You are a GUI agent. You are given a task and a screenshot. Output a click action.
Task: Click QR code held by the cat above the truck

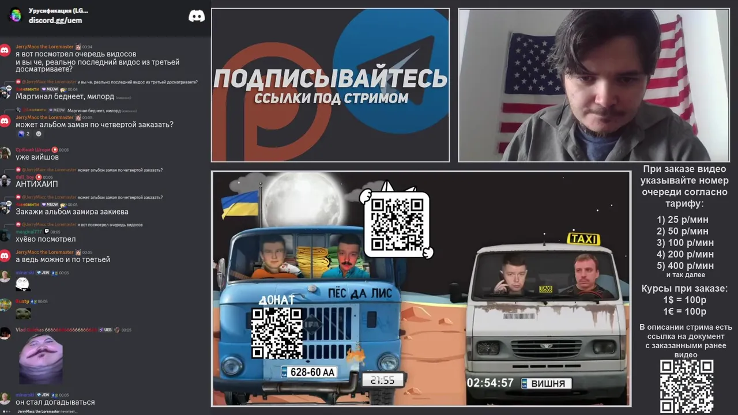point(397,225)
